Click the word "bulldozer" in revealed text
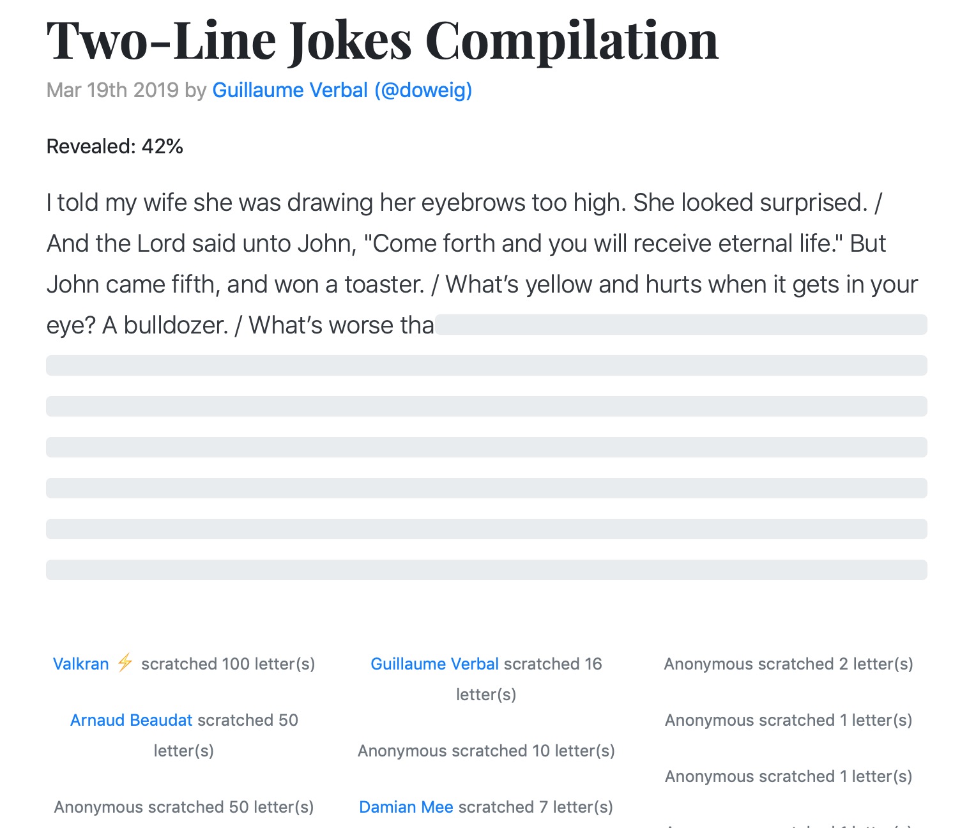The height and width of the screenshot is (828, 976). [x=176, y=325]
